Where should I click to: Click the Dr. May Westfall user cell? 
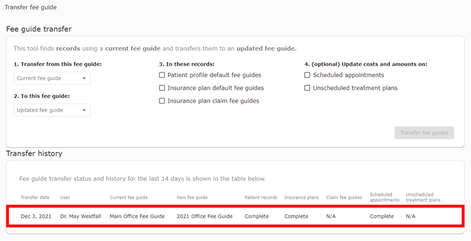pyautogui.click(x=80, y=217)
